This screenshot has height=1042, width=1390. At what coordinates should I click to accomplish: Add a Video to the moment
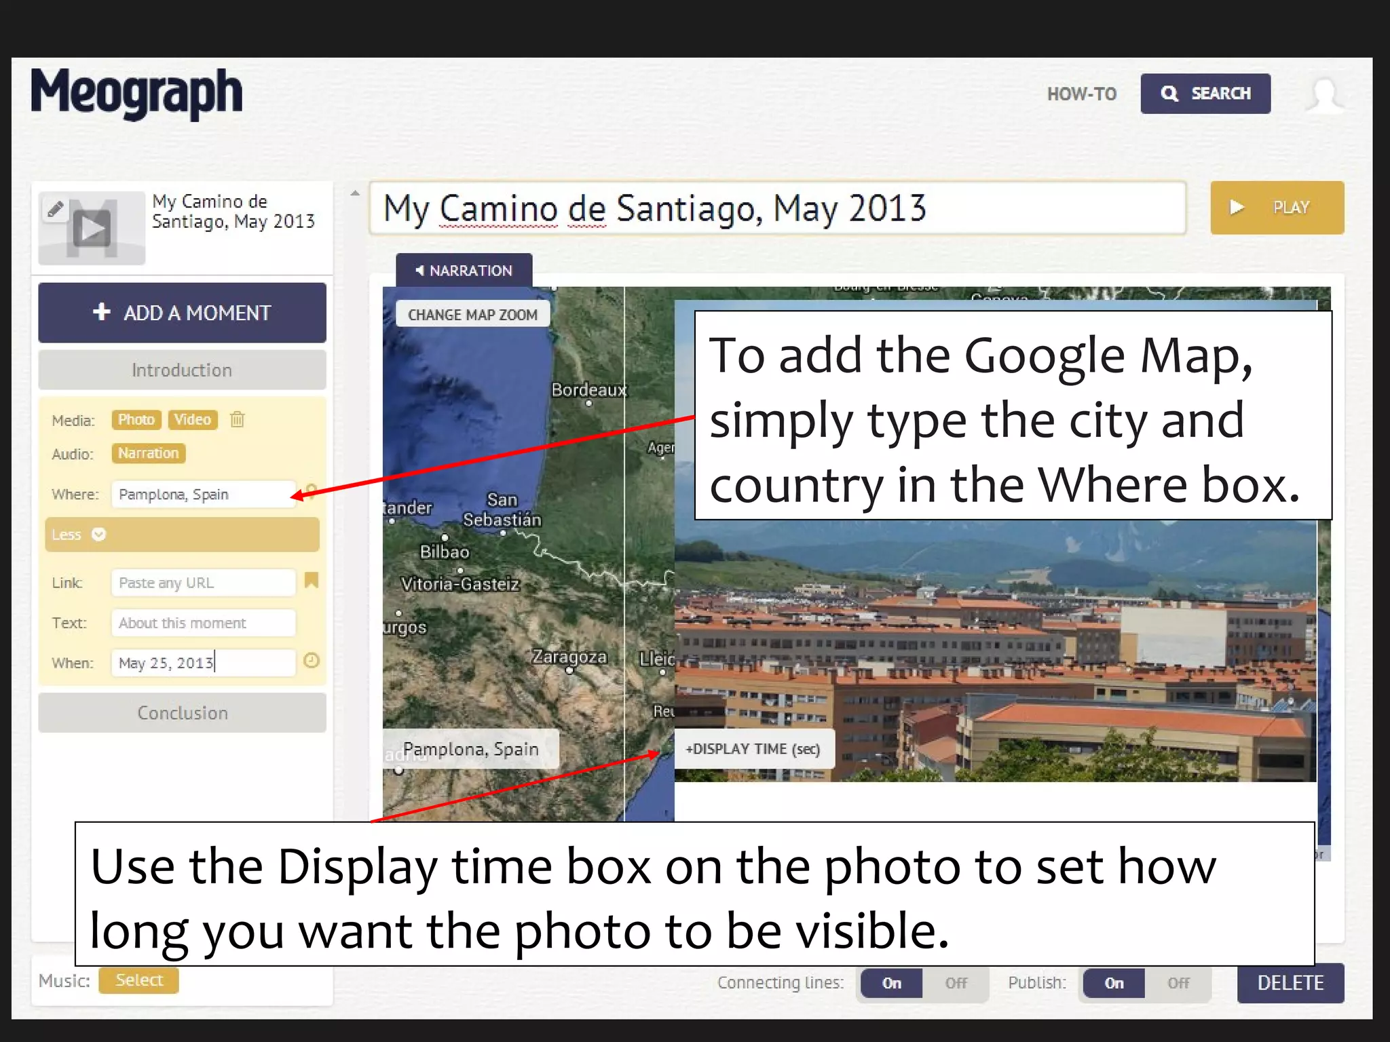[193, 420]
